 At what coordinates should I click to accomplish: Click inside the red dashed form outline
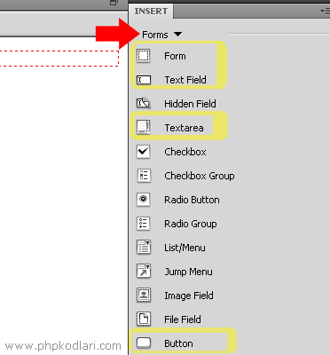59,59
